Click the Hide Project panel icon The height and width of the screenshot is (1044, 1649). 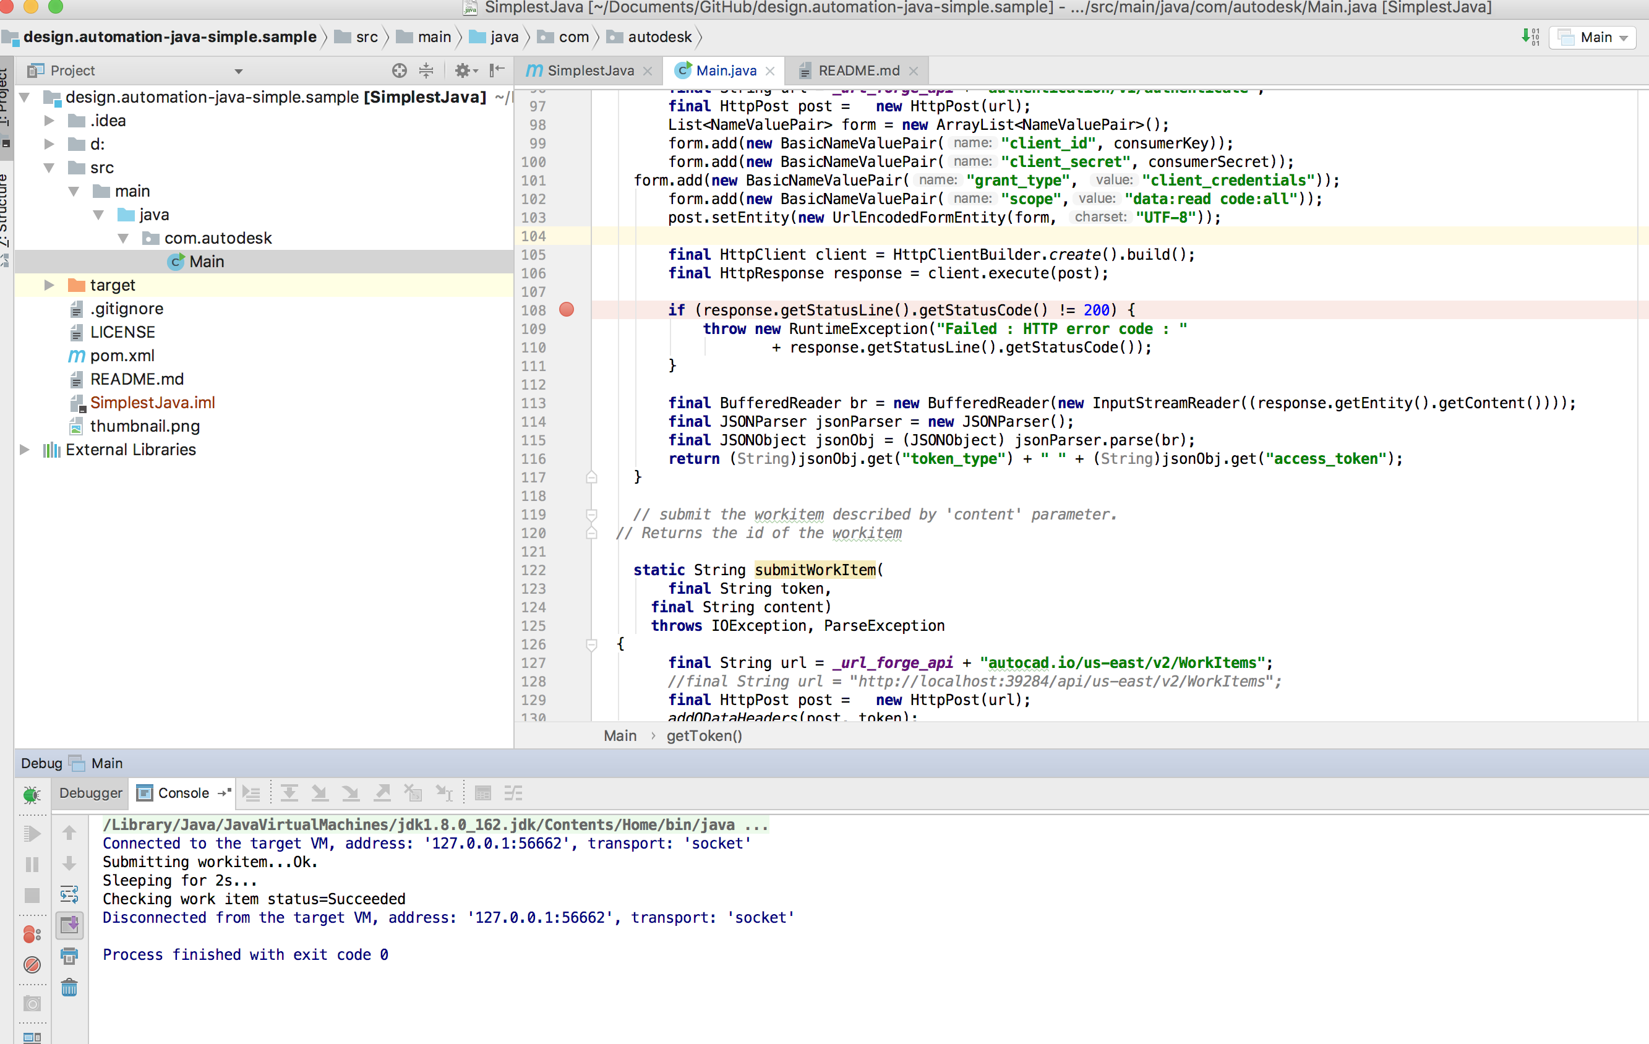point(497,70)
